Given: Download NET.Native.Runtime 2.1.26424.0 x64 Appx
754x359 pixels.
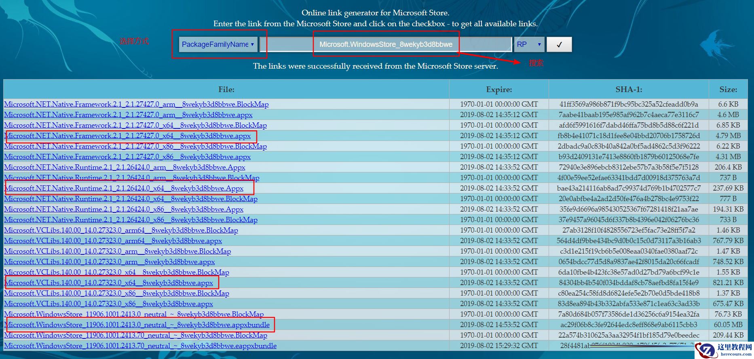Looking at the screenshot, I should click(x=124, y=188).
